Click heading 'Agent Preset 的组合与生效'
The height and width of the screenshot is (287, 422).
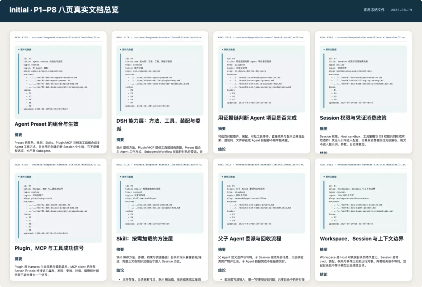pyautogui.click(x=47, y=124)
